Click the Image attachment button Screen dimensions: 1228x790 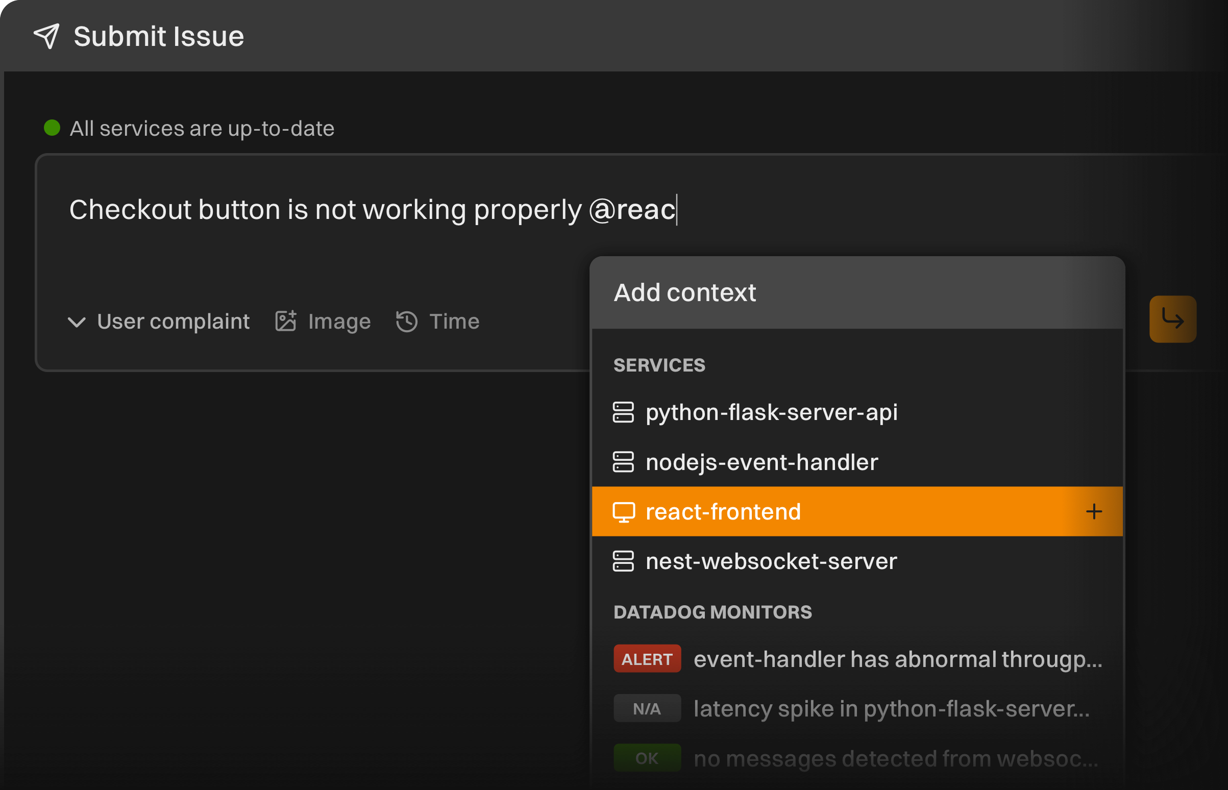click(x=338, y=322)
